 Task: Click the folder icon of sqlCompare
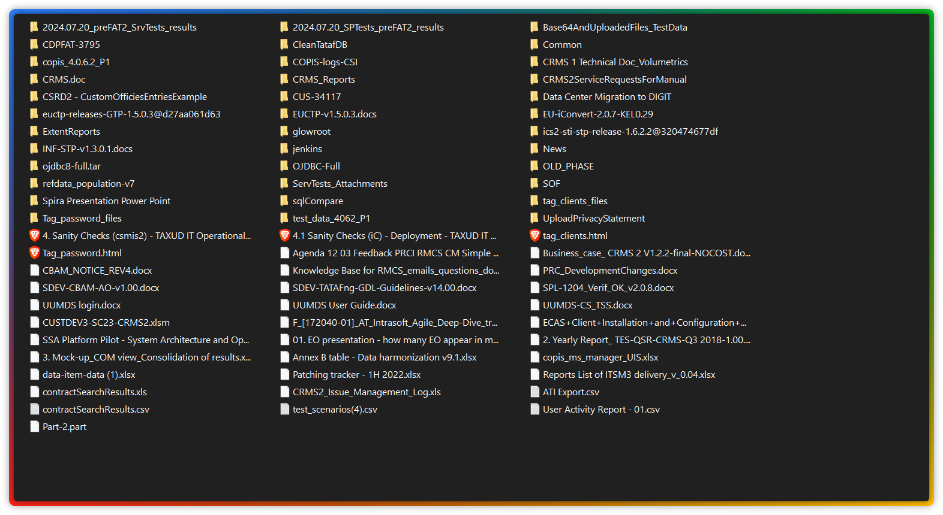tap(284, 201)
